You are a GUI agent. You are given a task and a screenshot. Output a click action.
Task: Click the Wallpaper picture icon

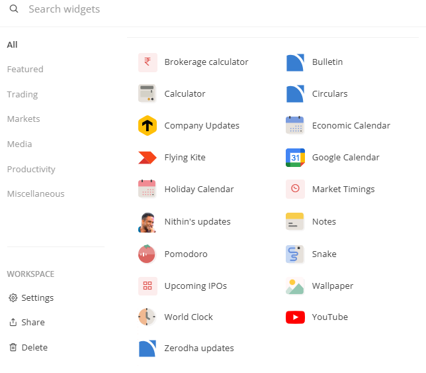point(295,286)
